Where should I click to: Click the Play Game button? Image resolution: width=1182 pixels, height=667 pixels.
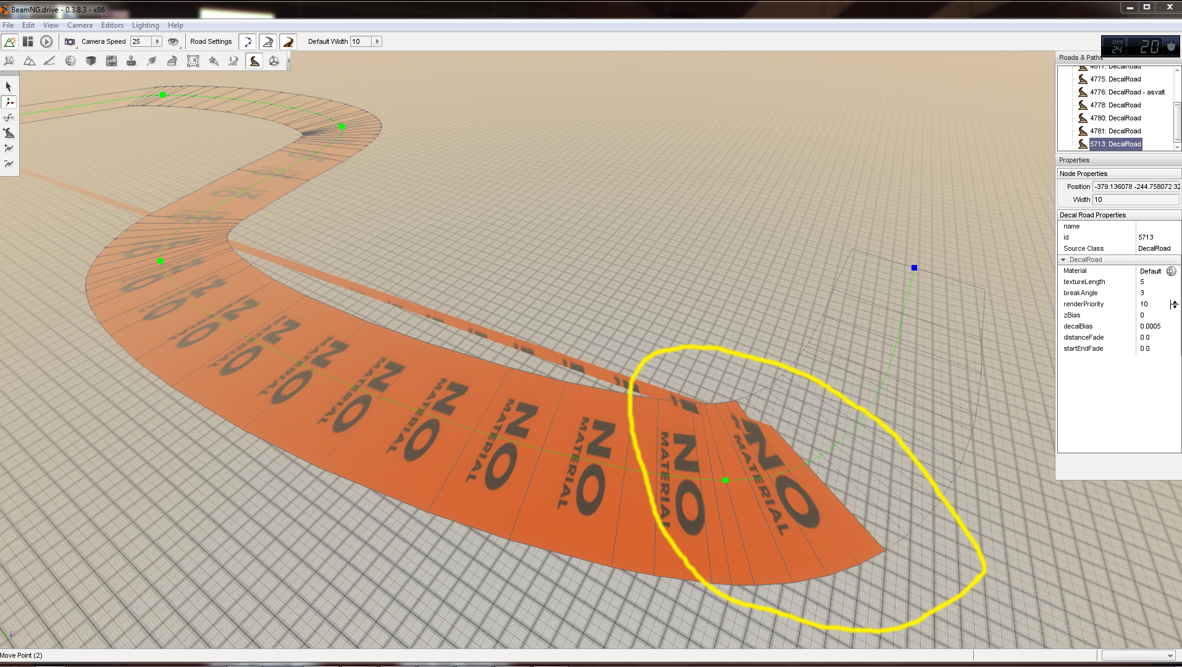pos(46,41)
